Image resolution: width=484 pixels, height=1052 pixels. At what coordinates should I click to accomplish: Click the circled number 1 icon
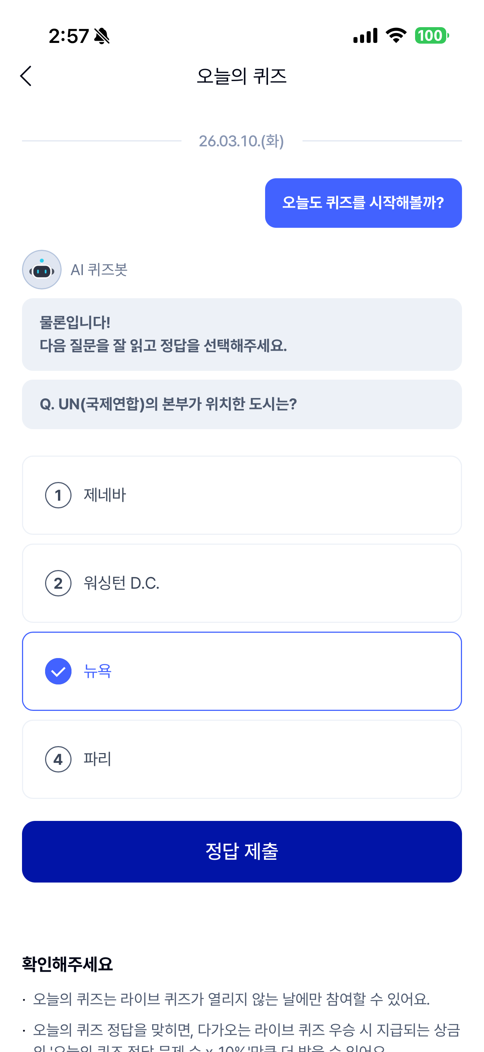(x=58, y=495)
